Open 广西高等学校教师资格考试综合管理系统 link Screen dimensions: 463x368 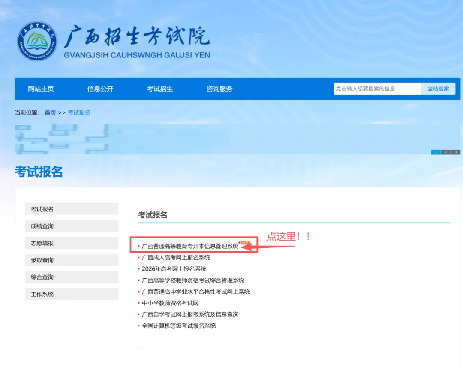[x=193, y=280]
